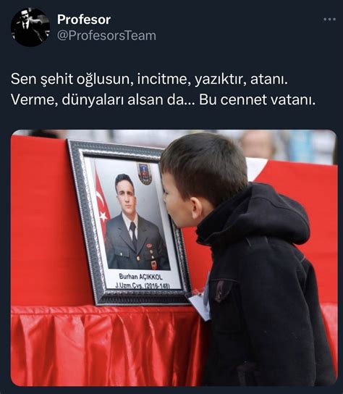The height and width of the screenshot is (394, 343).
Task: Open the @ProfesorsTeam handle link
Action: tap(106, 35)
